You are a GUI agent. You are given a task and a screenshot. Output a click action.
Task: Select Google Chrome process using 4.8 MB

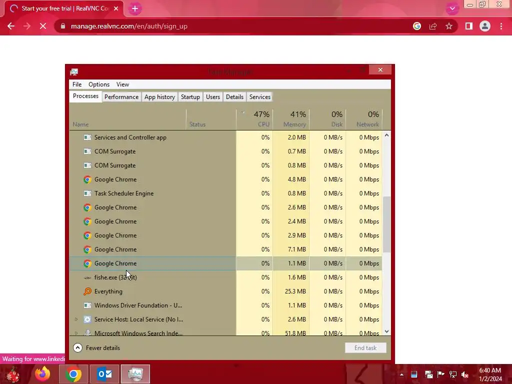tap(225, 179)
